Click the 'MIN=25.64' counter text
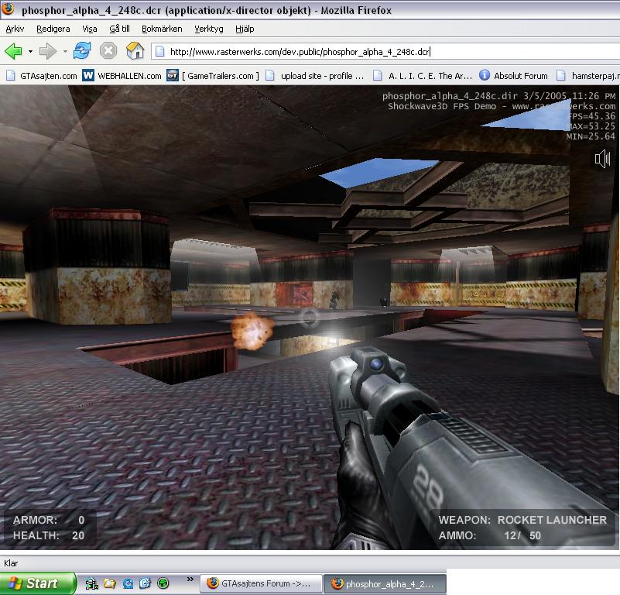The image size is (620, 595). coord(591,136)
